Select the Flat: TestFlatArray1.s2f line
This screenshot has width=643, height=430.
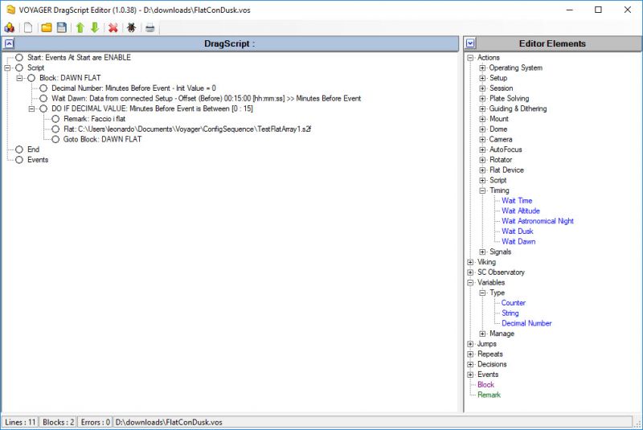187,129
